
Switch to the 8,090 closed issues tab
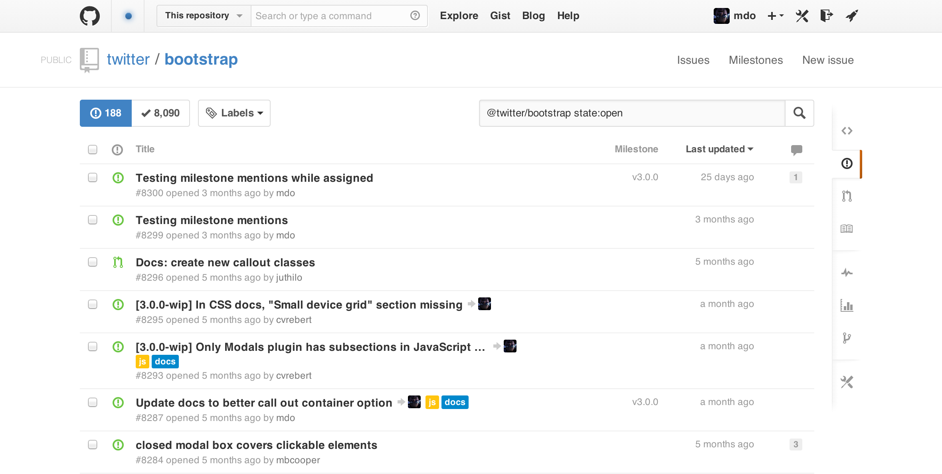pyautogui.click(x=160, y=113)
